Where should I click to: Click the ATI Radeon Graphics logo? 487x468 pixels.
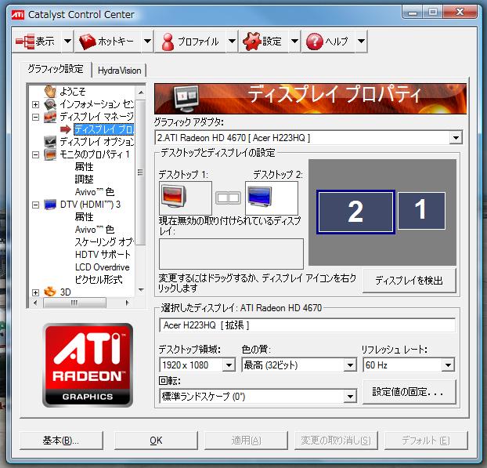88,365
